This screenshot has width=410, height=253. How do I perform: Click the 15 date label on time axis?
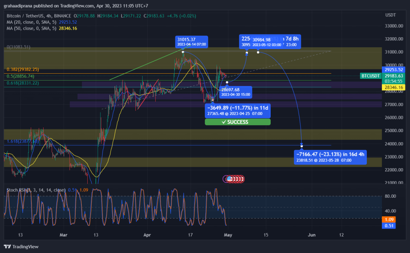[266, 235]
